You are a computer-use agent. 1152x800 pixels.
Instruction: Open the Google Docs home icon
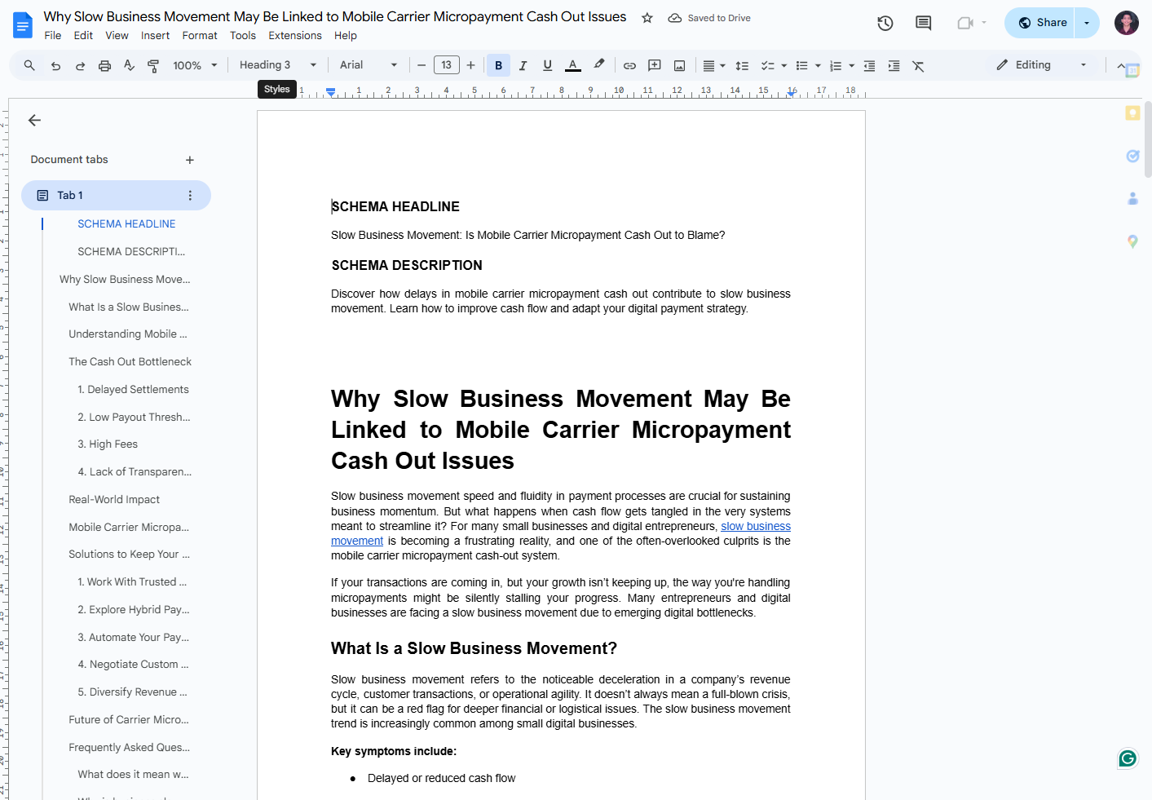(x=23, y=25)
